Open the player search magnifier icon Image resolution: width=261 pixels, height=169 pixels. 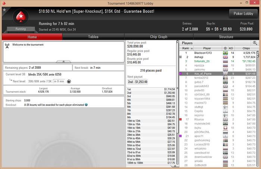point(255,43)
